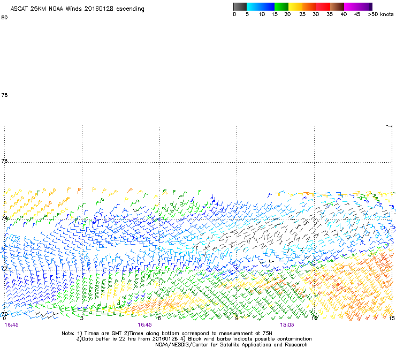Click the 76 latitude axis label
This screenshot has height=348, width=396.
pos(4,161)
